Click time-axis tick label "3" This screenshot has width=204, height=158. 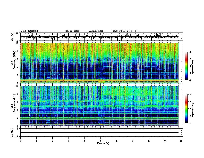click(69, 141)
